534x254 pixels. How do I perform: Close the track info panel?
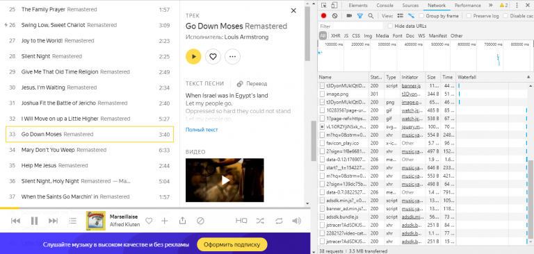293,10
